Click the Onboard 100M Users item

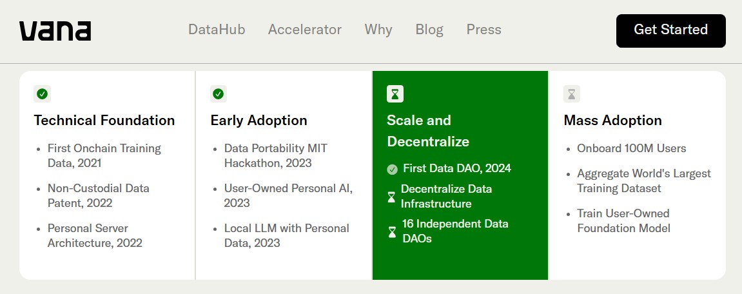[631, 148]
